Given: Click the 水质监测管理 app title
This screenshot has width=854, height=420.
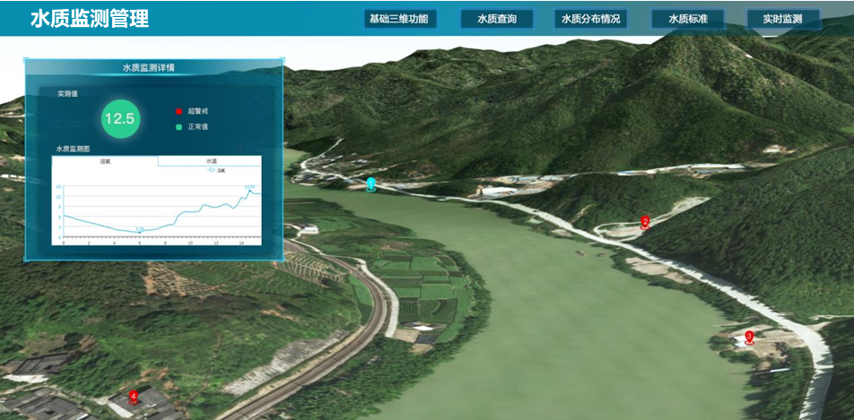Looking at the screenshot, I should tap(90, 19).
